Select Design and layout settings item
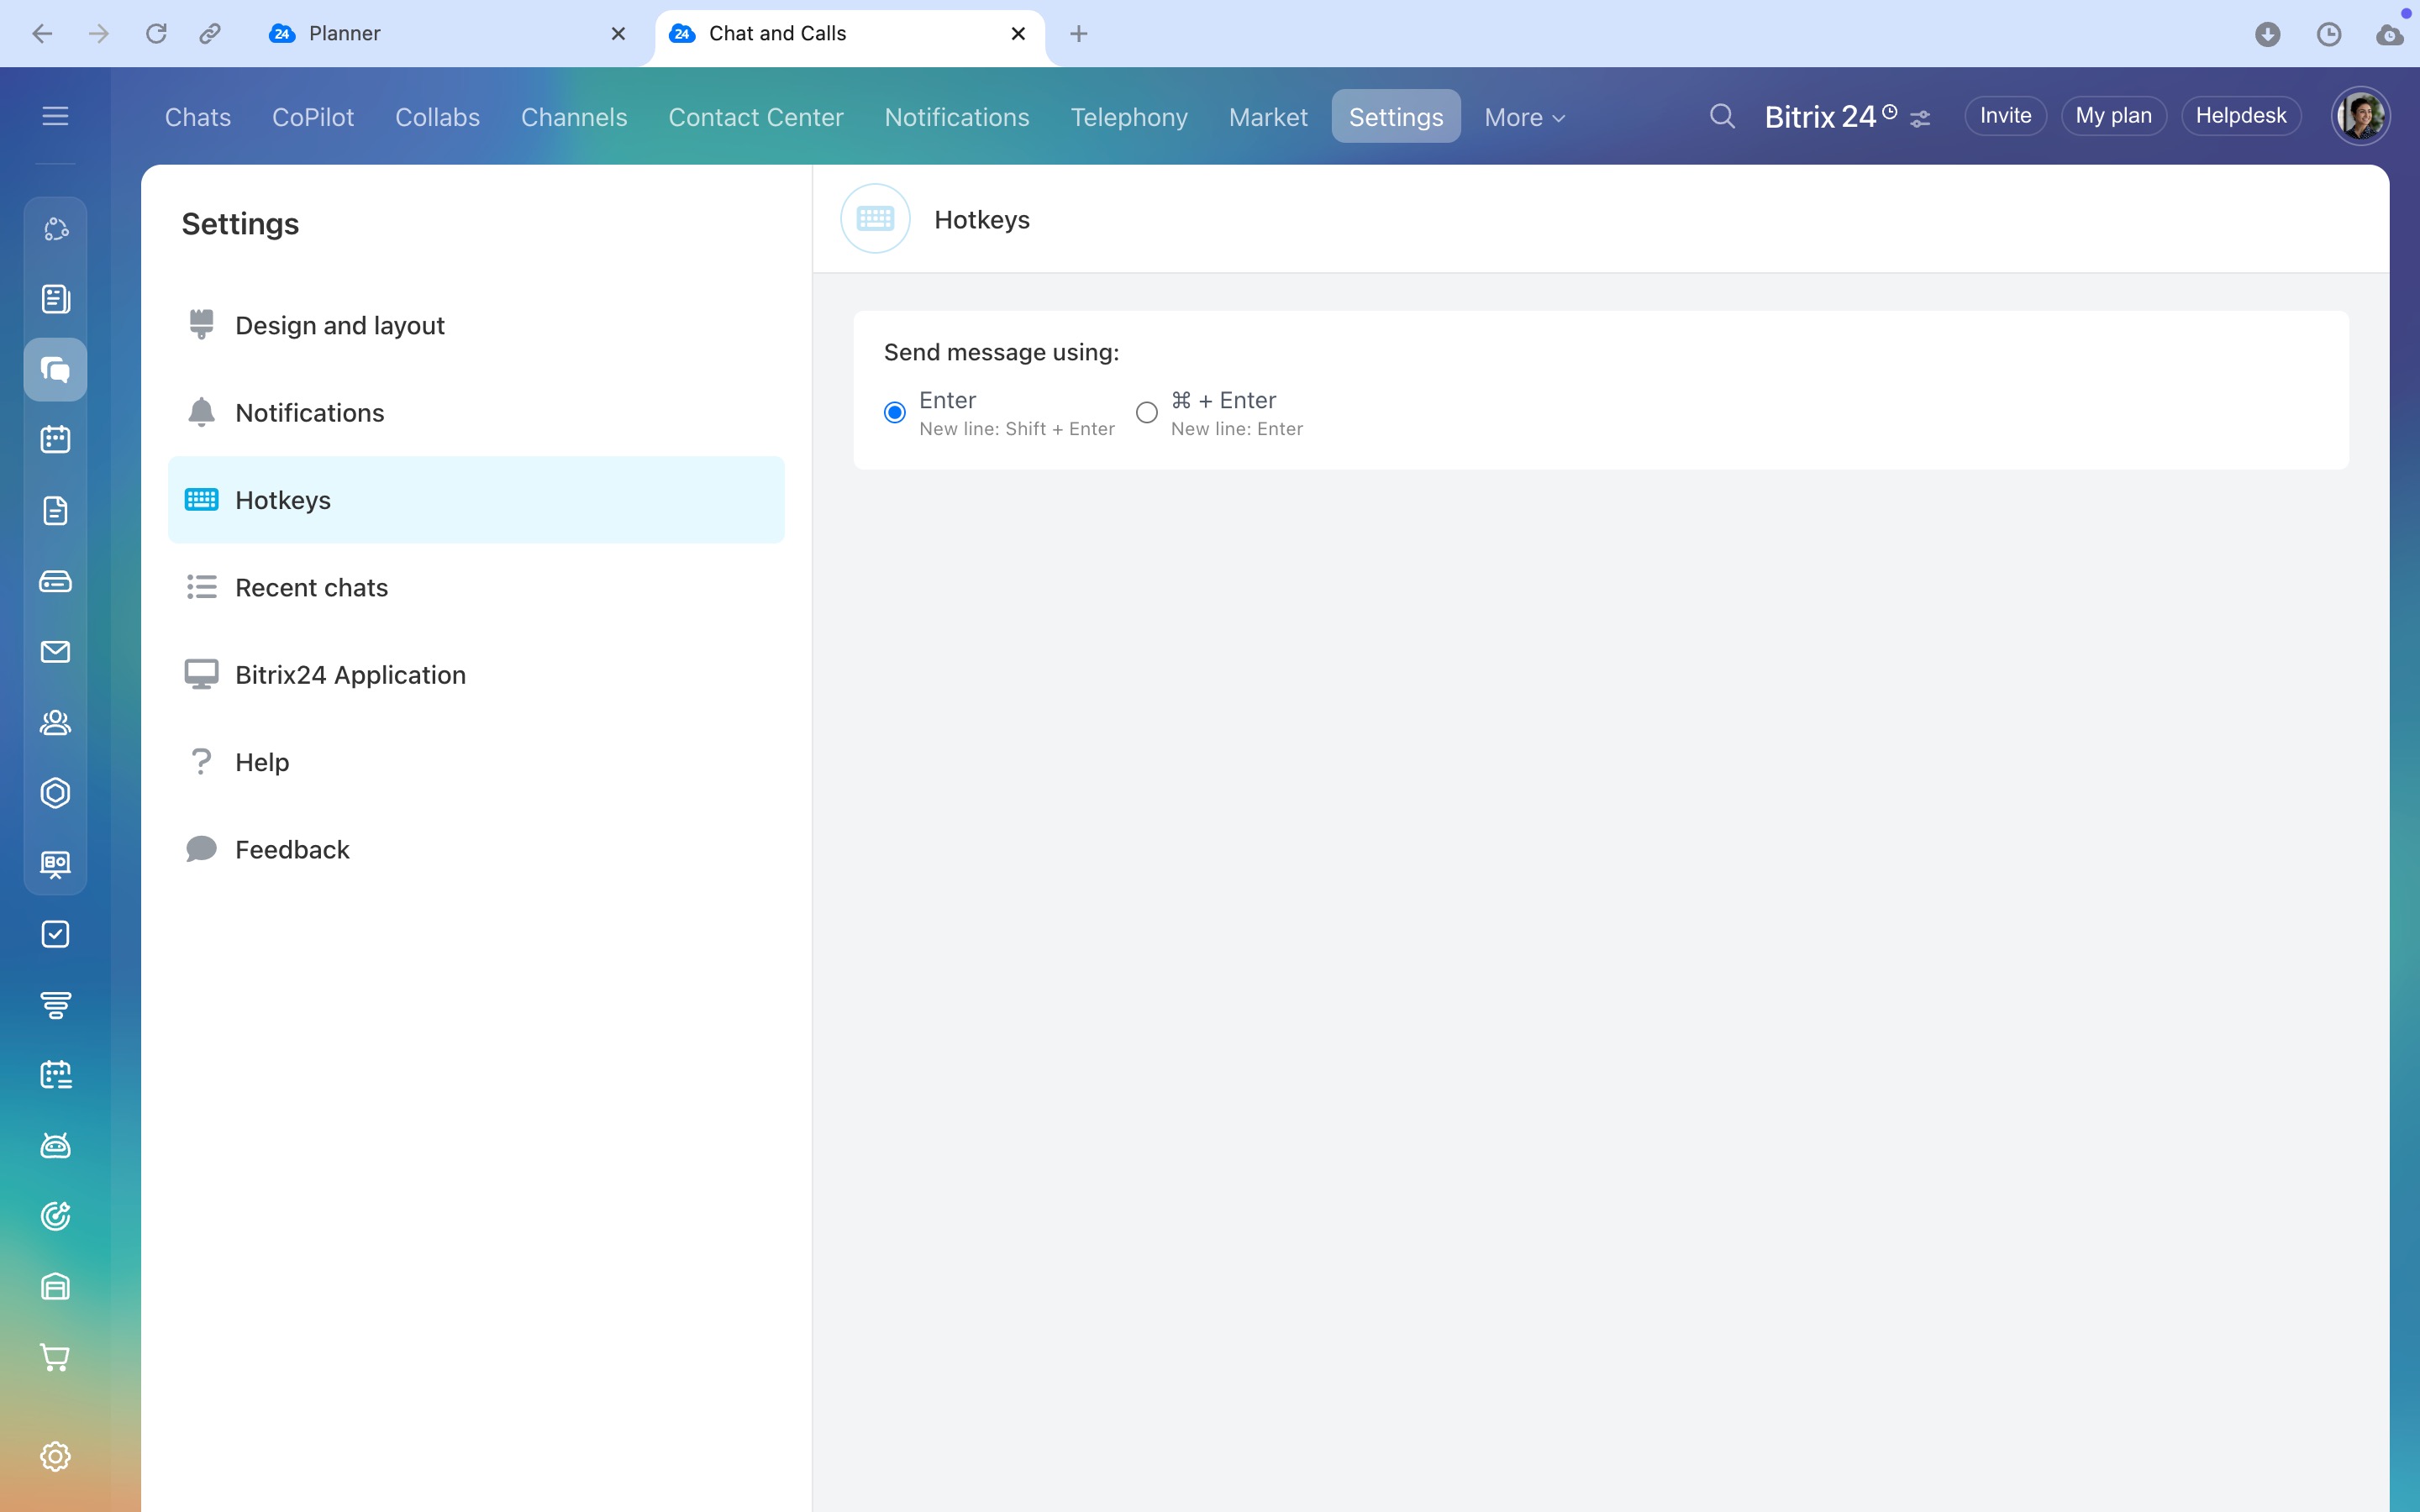The image size is (2420, 1512). pyautogui.click(x=339, y=326)
